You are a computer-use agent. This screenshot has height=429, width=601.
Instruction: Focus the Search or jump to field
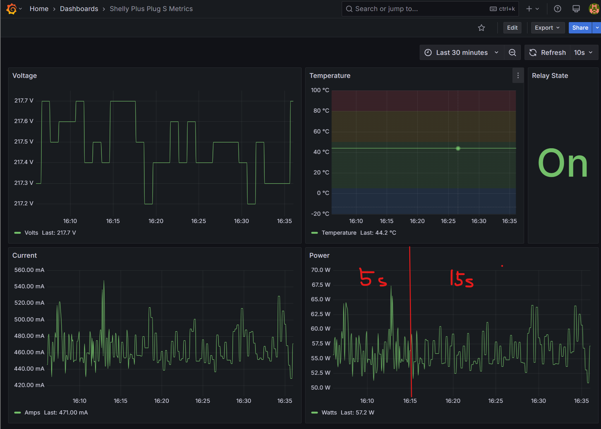coord(430,9)
